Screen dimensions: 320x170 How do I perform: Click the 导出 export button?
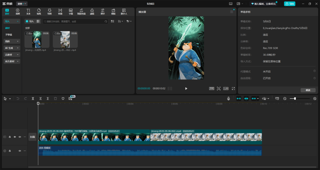tap(289, 4)
